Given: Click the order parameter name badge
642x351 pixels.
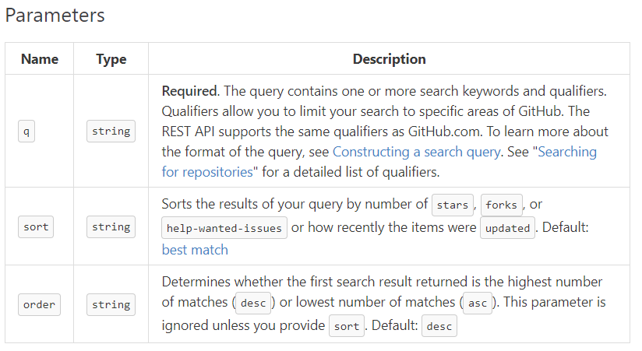Looking at the screenshot, I should pyautogui.click(x=39, y=304).
